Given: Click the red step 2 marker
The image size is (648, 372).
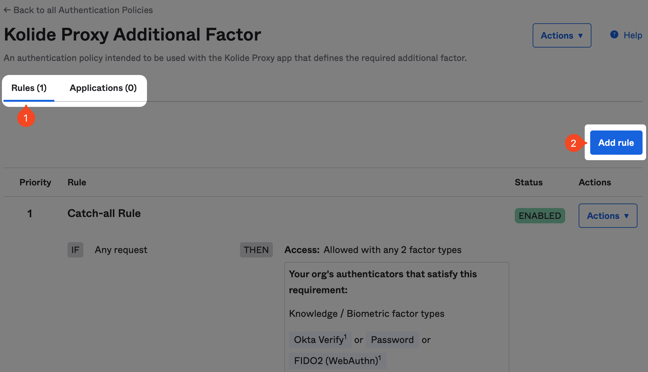Looking at the screenshot, I should (x=574, y=143).
